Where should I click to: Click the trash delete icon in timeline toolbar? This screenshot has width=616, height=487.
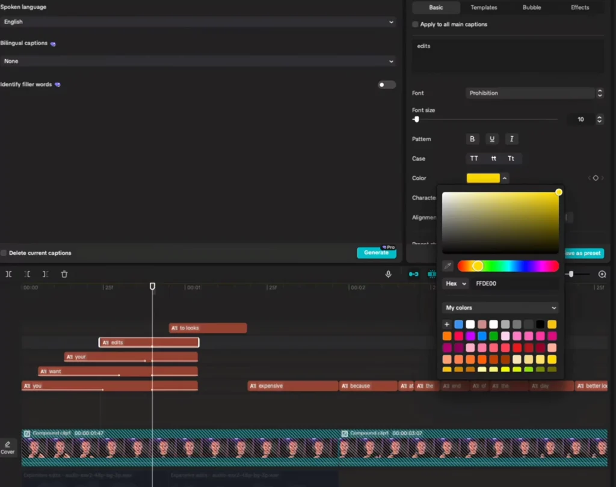point(64,274)
